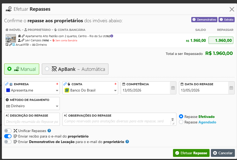237x160 pixels.
Task: Edit the Repassar amount field 1.960,00
Action: pos(221,40)
